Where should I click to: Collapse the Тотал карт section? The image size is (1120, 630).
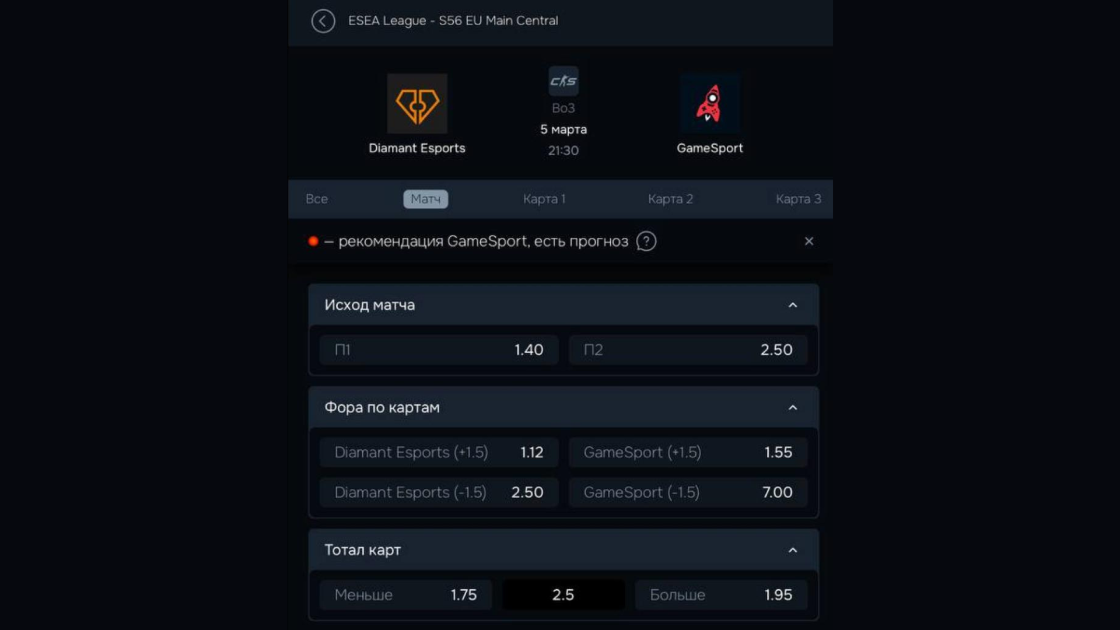point(792,550)
